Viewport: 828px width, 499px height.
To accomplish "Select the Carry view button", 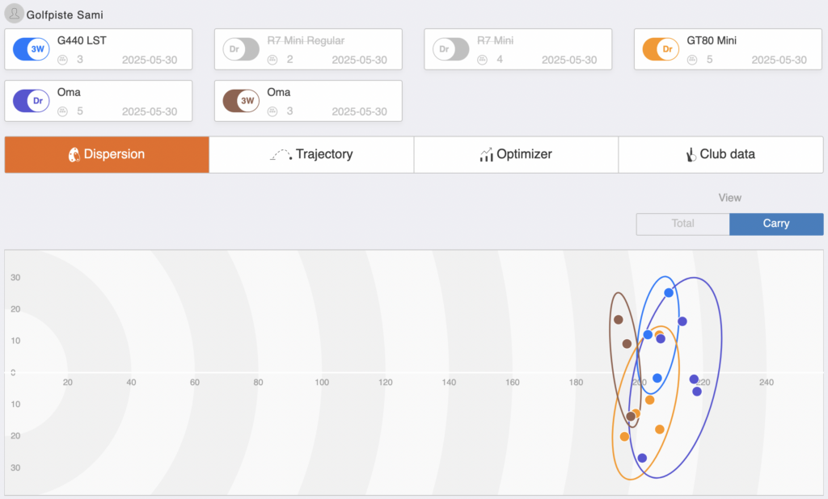I will click(x=776, y=224).
